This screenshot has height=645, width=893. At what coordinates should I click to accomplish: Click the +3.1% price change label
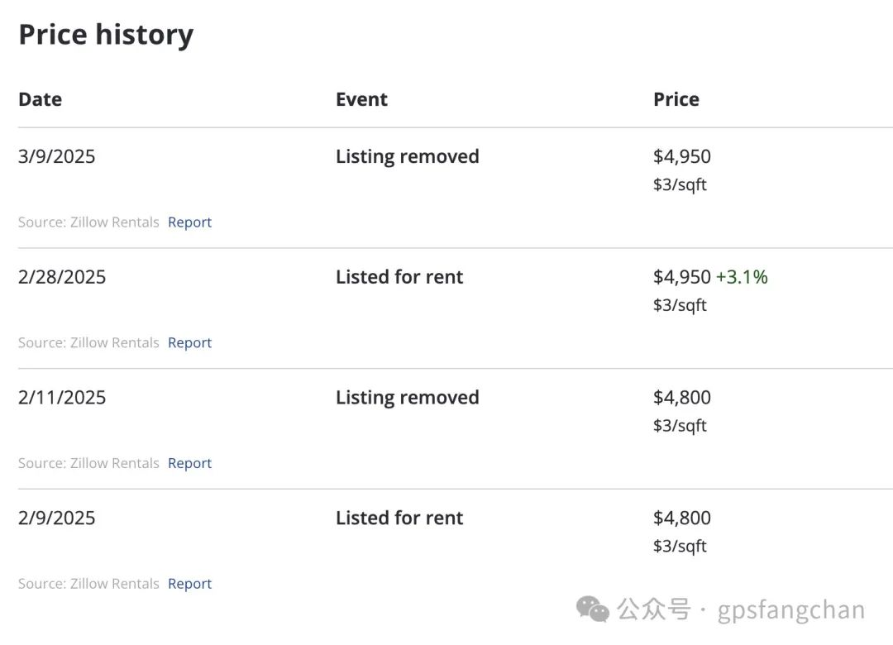click(742, 277)
